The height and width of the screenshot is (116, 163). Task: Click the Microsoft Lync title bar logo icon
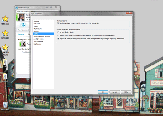click(17, 8)
